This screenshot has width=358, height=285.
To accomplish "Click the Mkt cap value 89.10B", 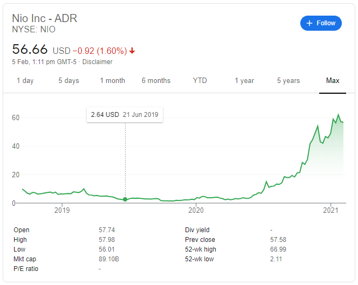I will 109,259.
